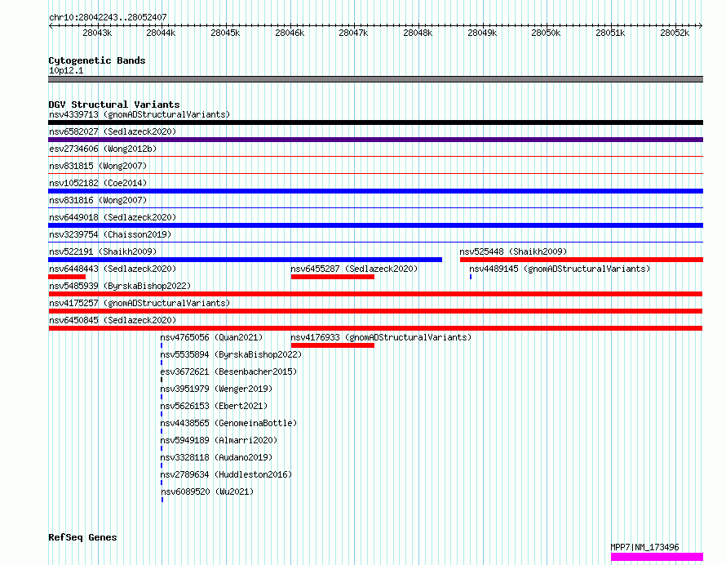726x565 pixels.
Task: Open variant nsv3951979 (Wenger2019)
Action: pos(216,389)
